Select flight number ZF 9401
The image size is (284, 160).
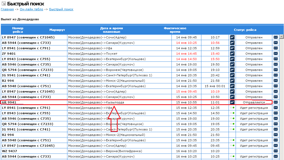coord(9,54)
